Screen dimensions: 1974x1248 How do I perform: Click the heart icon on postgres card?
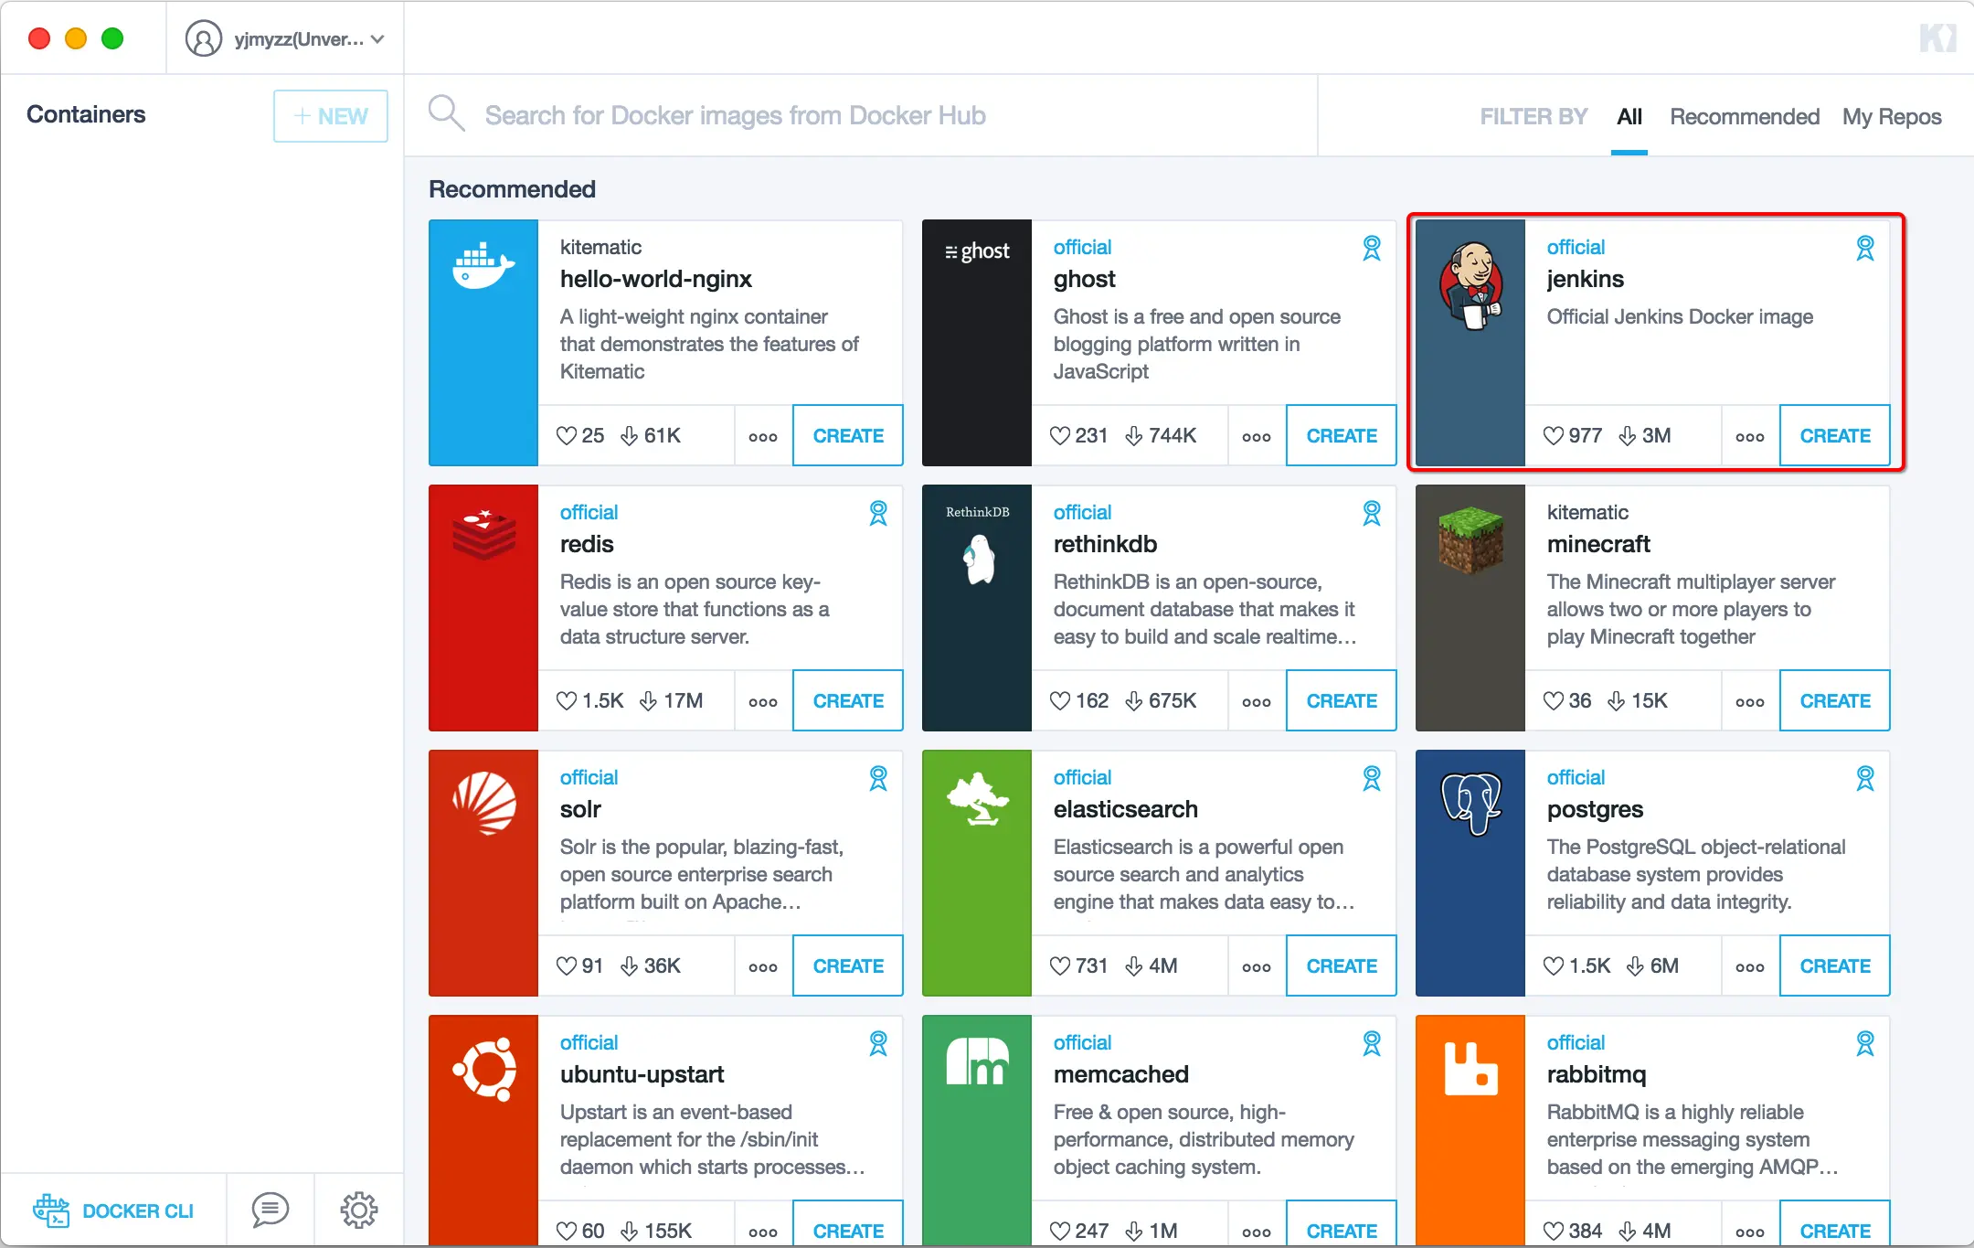1553,966
